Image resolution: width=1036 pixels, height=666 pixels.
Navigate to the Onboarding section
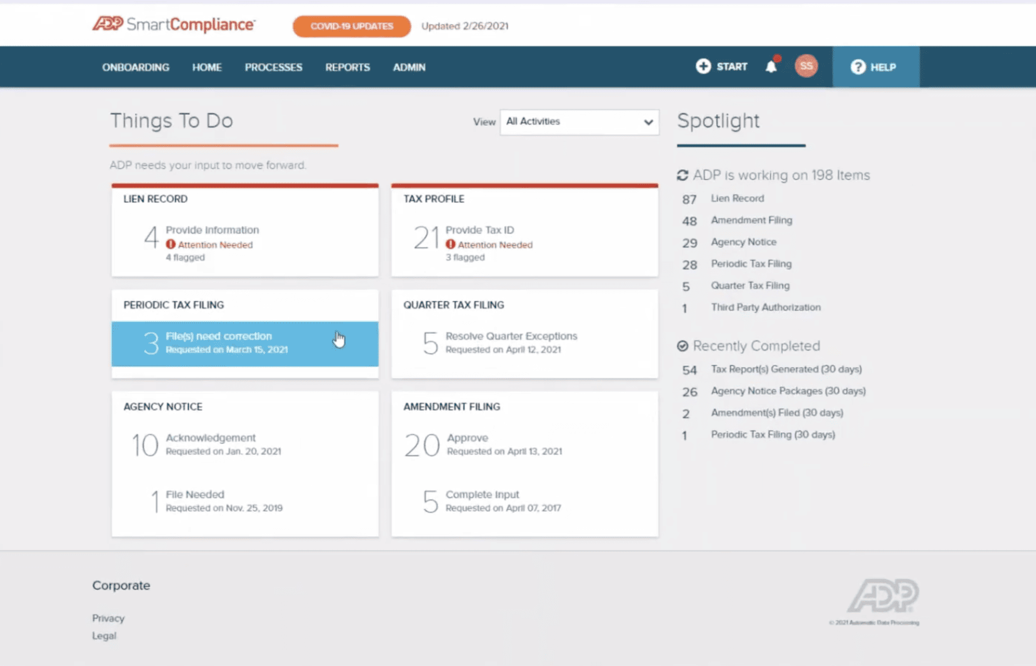point(136,67)
